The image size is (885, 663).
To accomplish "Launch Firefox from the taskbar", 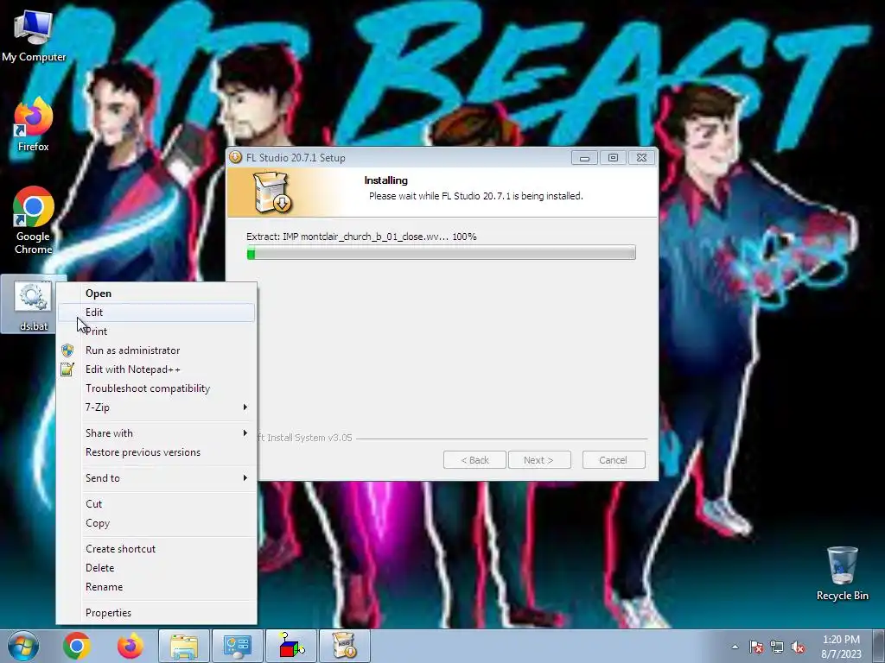I will pos(131,646).
